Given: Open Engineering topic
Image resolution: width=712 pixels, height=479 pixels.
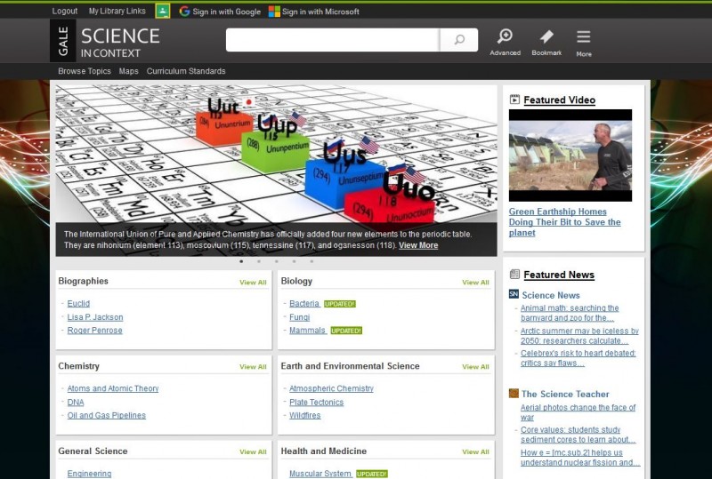Looking at the screenshot, I should pyautogui.click(x=89, y=474).
